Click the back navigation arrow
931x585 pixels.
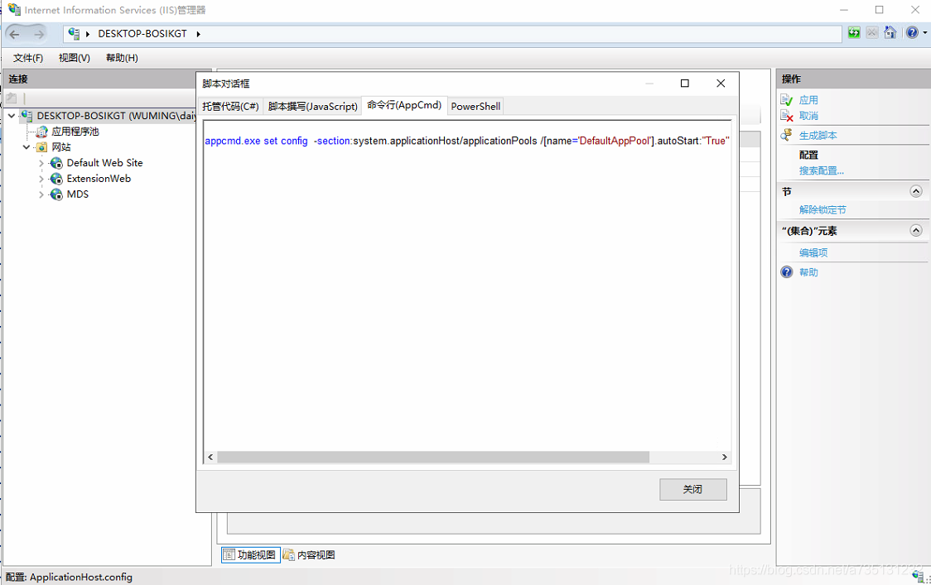(14, 35)
